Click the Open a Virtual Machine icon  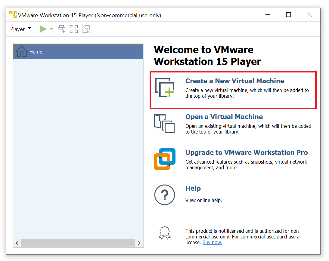point(164,123)
